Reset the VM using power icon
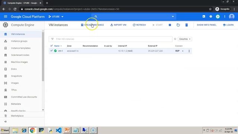Image resolution: width=238 pixels, height=134 pixels. point(178,25)
